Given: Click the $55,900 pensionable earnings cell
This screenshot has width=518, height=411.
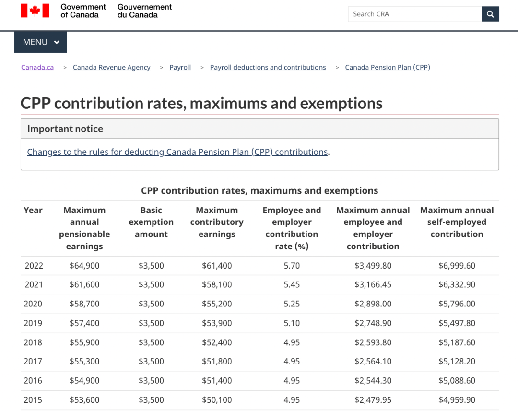Looking at the screenshot, I should pyautogui.click(x=84, y=342).
